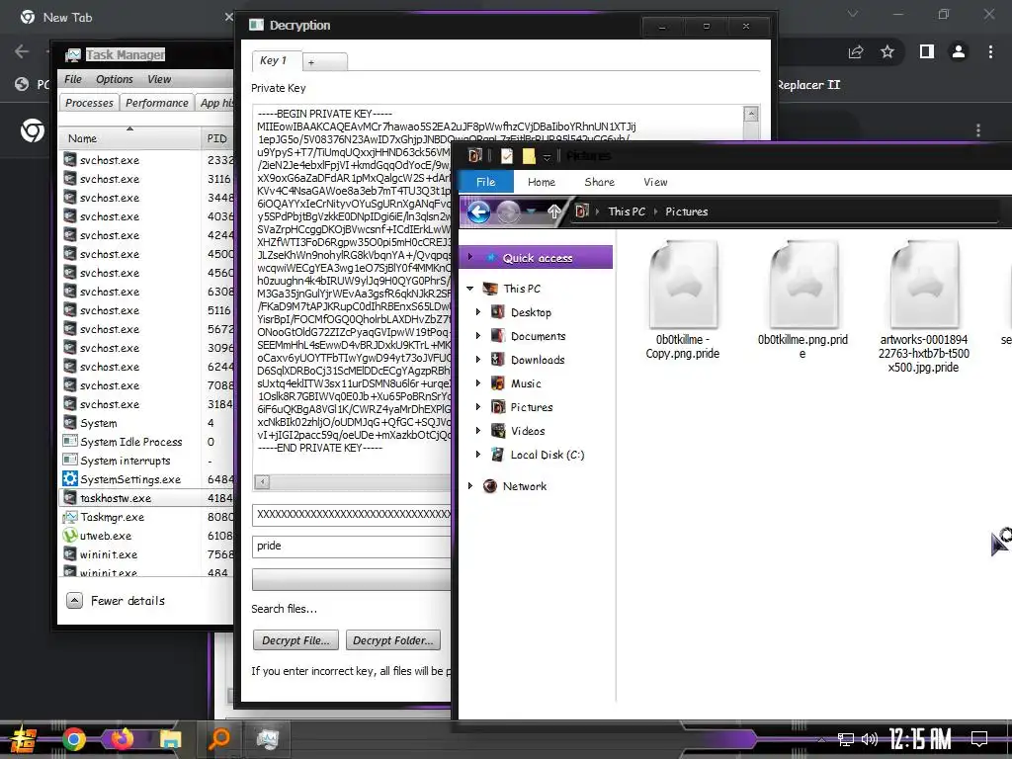1012x759 pixels.
Task: Expand the Music folder arrow
Action: [478, 382]
